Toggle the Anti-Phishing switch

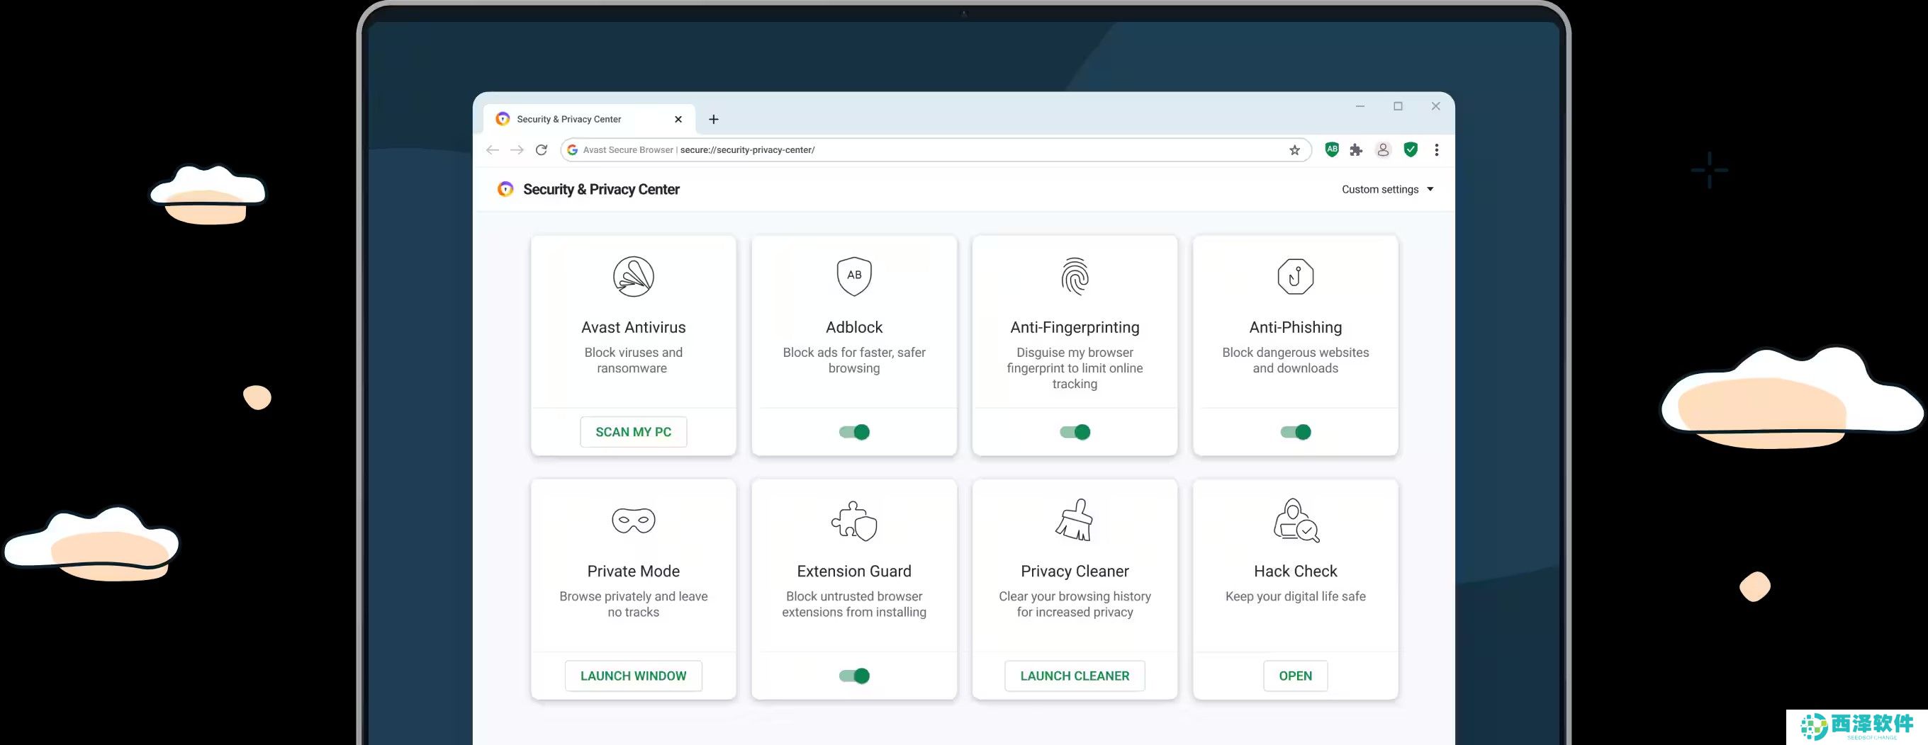coord(1296,432)
